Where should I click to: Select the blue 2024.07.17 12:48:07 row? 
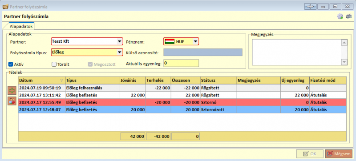pos(182,109)
